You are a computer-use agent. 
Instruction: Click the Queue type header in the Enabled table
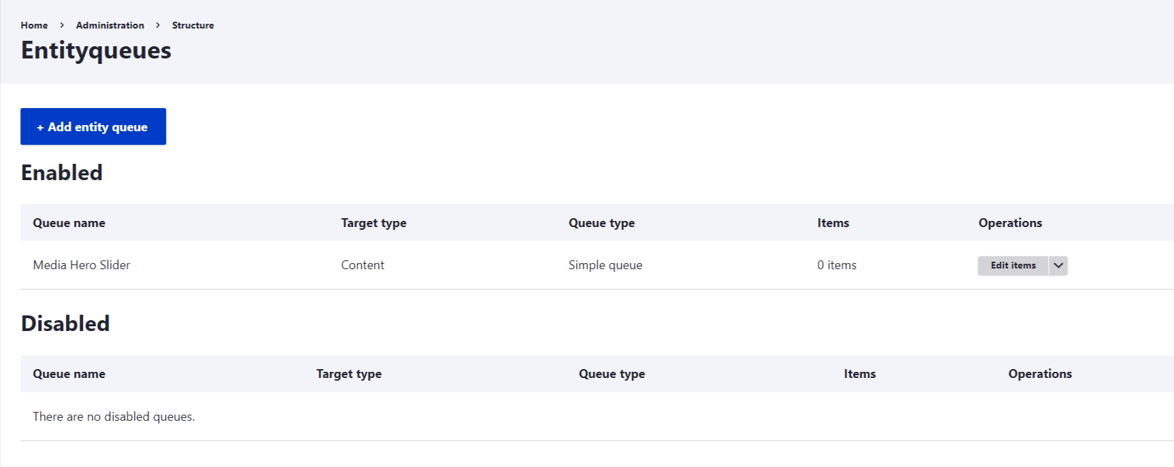(x=601, y=223)
